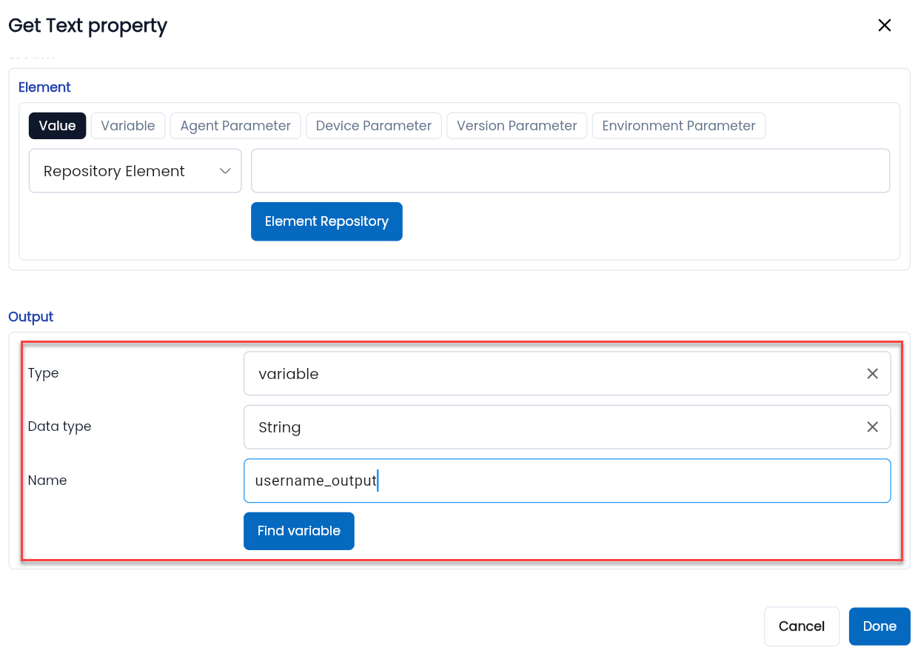Select Device Parameter option
This screenshot has width=918, height=656.
(373, 125)
